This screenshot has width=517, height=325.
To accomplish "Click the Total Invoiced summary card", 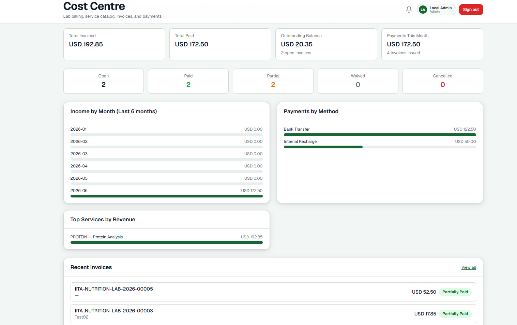I will 114,44.
